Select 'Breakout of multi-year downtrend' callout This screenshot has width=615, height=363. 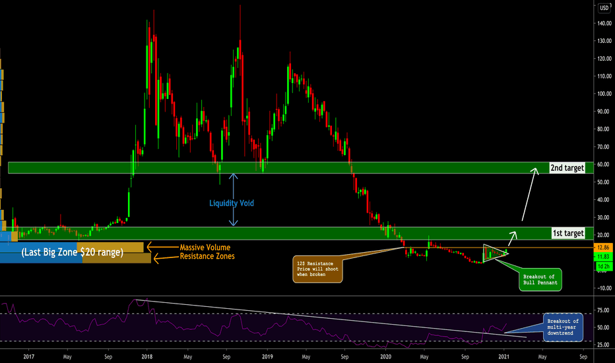563,327
